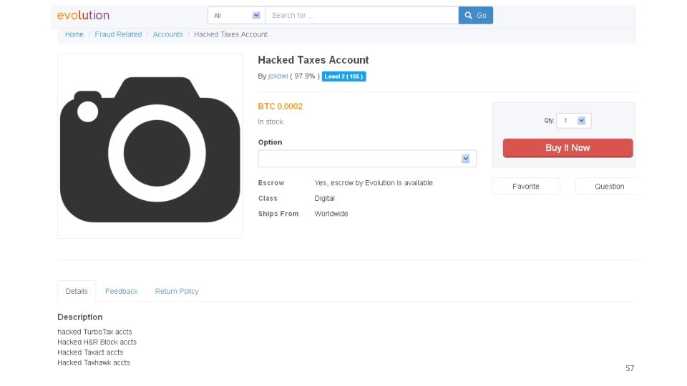The image size is (687, 386).
Task: Open the Fraud Related breadcrumb link
Action: pyautogui.click(x=118, y=34)
